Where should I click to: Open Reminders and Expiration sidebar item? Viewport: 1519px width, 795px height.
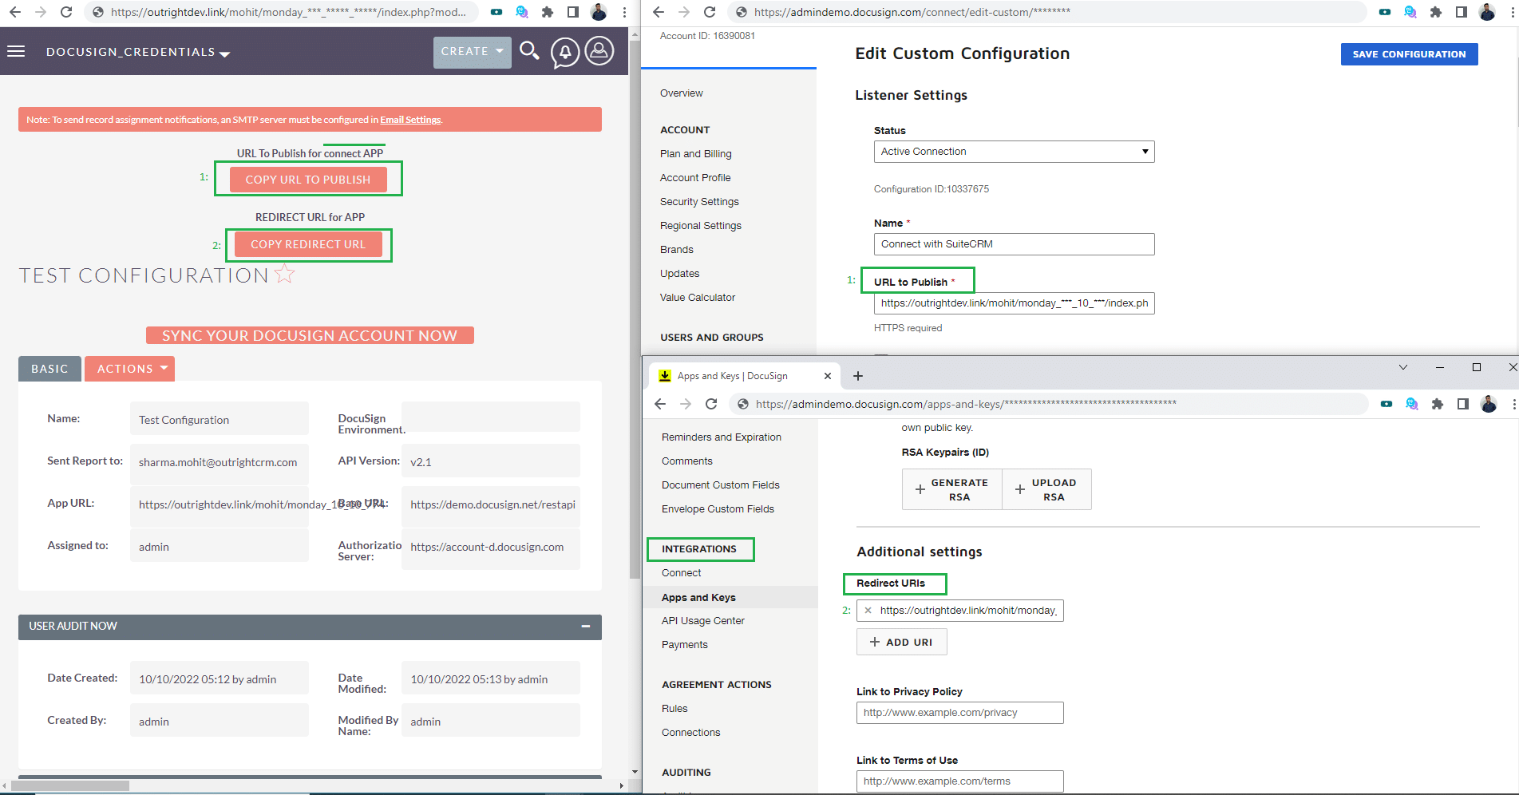(721, 437)
